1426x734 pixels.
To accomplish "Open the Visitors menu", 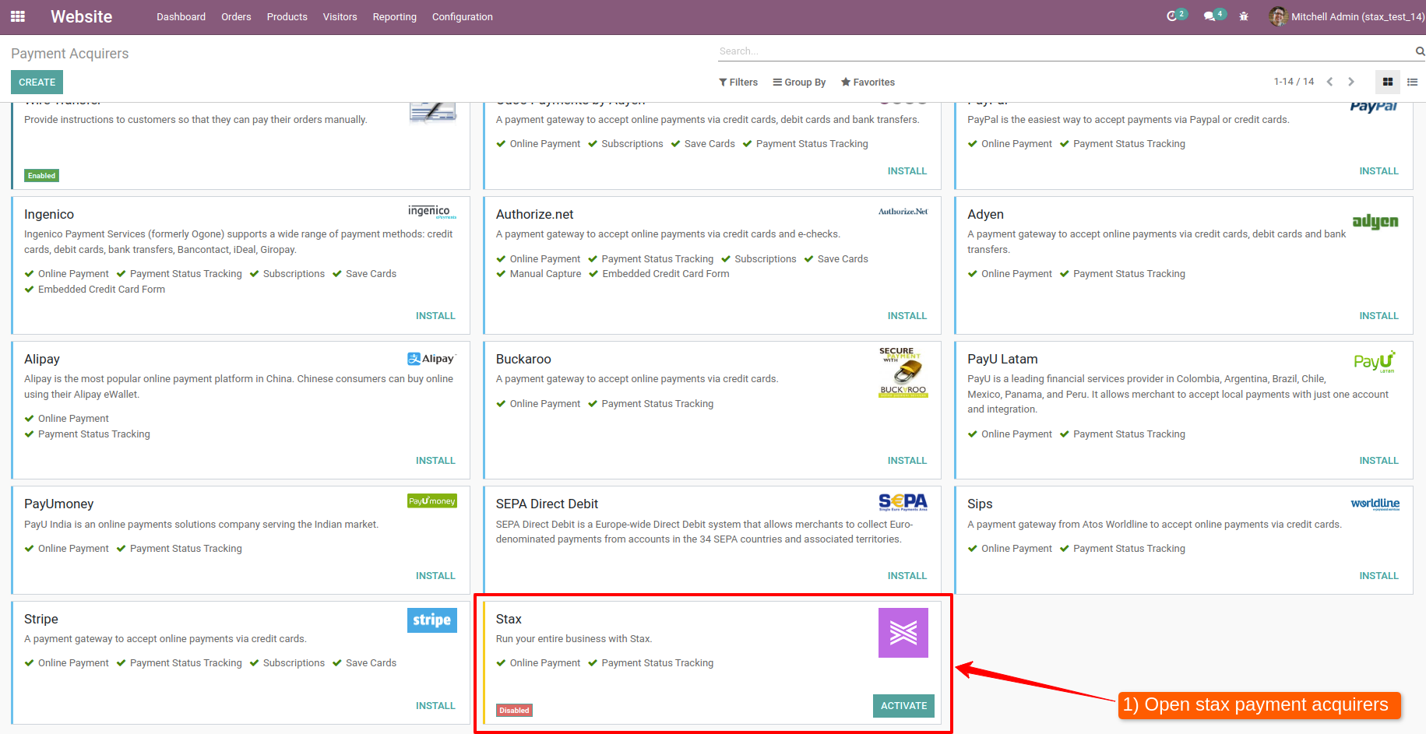I will tap(340, 16).
